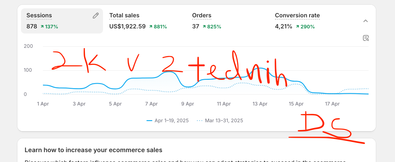This screenshot has height=162, width=395.
Task: Click the 17 Apr date on chart axis
Action: pos(332,104)
